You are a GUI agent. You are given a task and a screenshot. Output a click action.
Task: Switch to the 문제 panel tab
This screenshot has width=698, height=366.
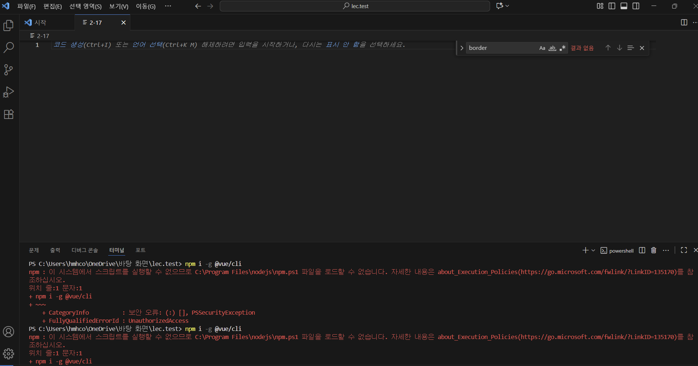click(x=34, y=250)
